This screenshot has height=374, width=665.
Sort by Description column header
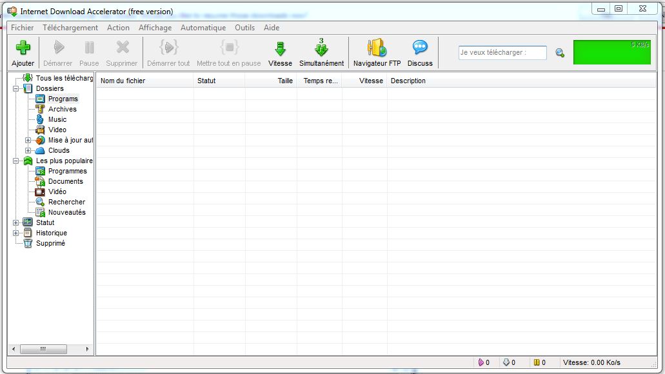[521, 81]
